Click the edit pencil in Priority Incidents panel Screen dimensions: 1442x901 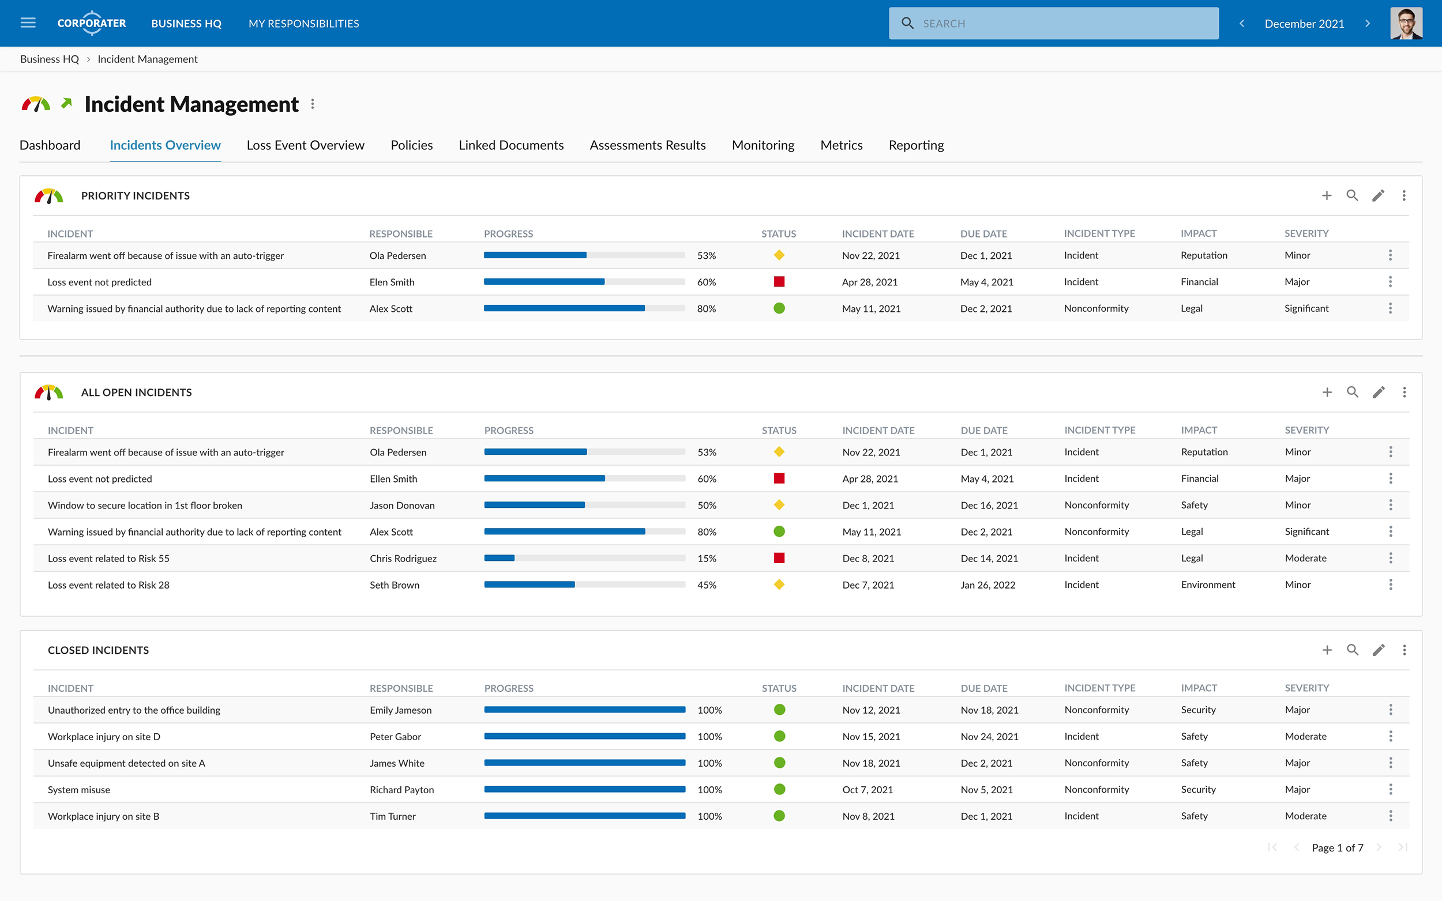coord(1377,195)
